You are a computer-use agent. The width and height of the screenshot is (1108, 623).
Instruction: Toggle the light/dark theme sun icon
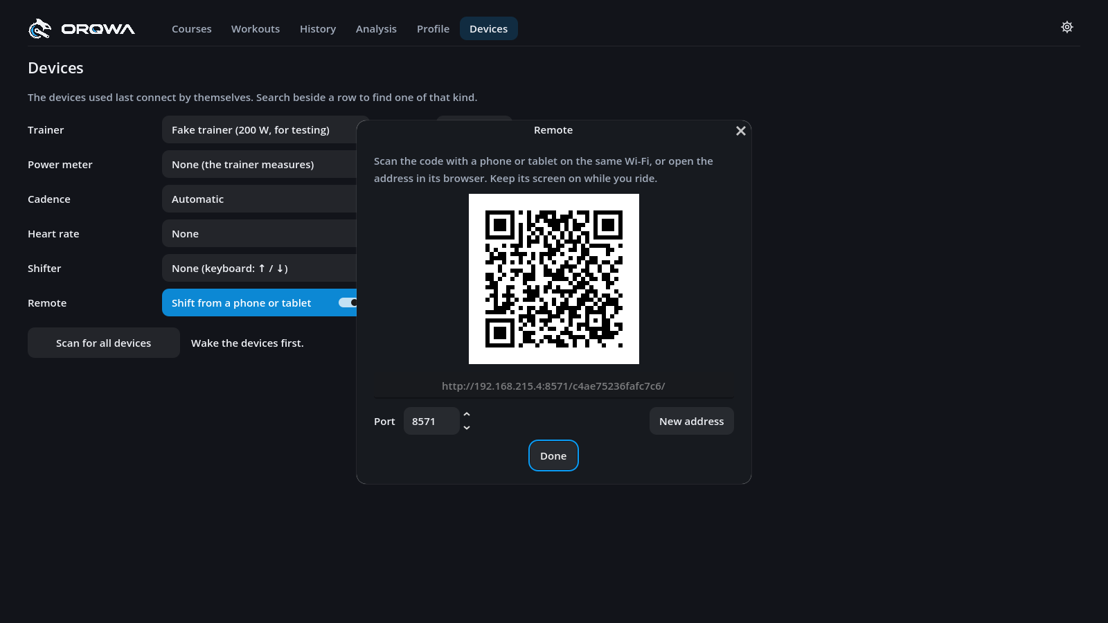tap(1067, 27)
